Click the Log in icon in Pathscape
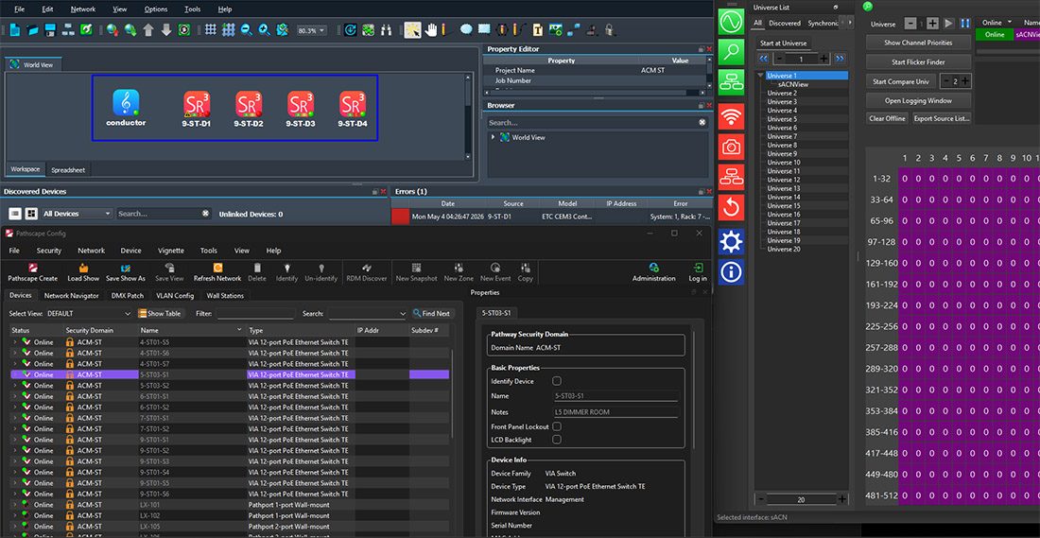The image size is (1040, 538). pyautogui.click(x=698, y=272)
